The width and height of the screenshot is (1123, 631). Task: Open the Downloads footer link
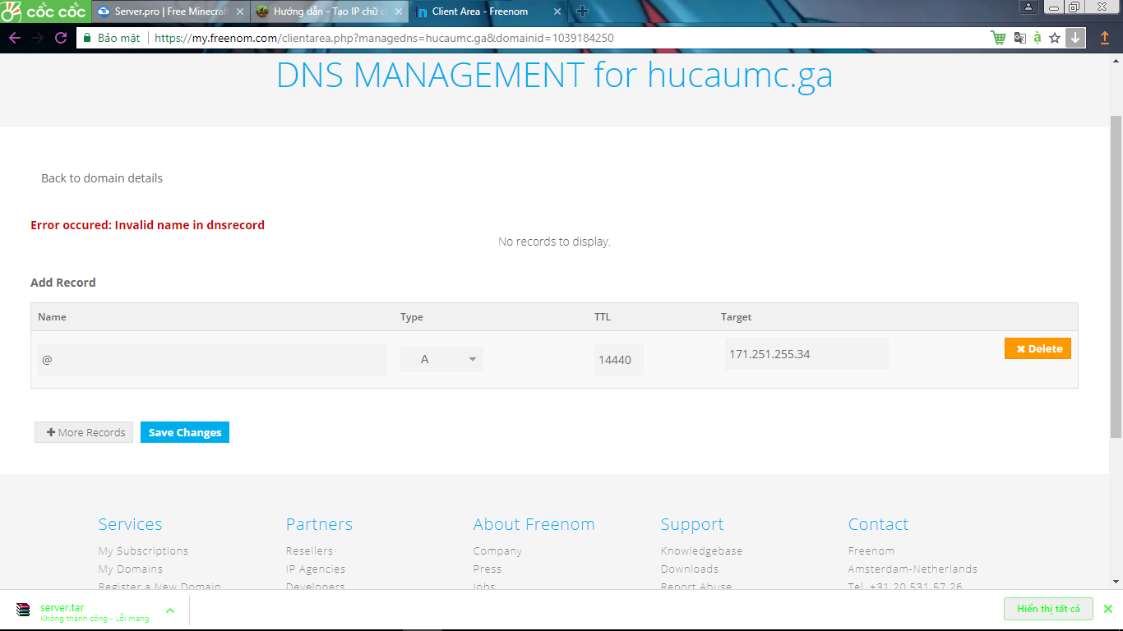point(690,569)
